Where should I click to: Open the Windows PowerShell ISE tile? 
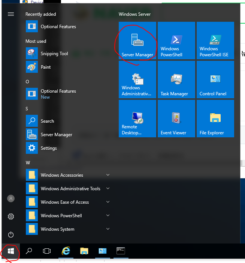click(215, 41)
